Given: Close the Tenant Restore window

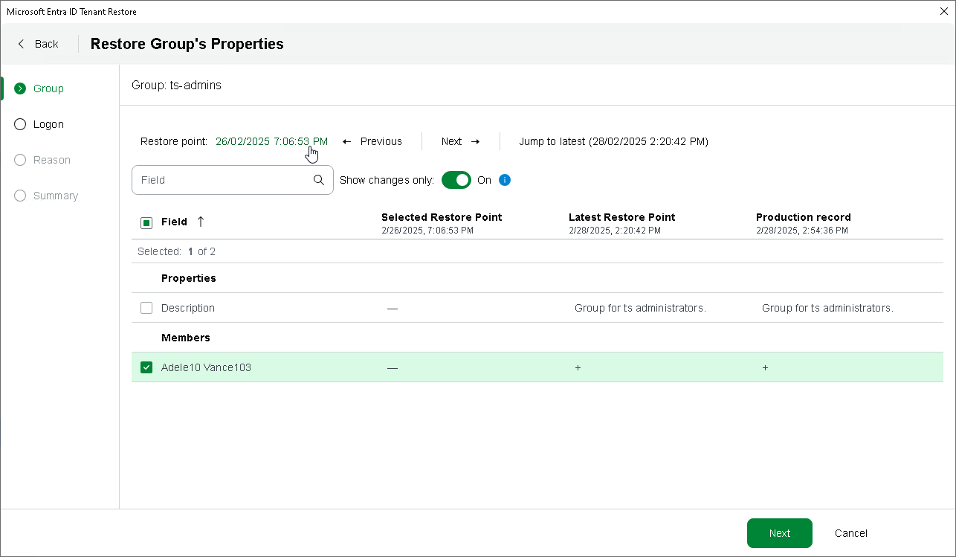Looking at the screenshot, I should [944, 11].
